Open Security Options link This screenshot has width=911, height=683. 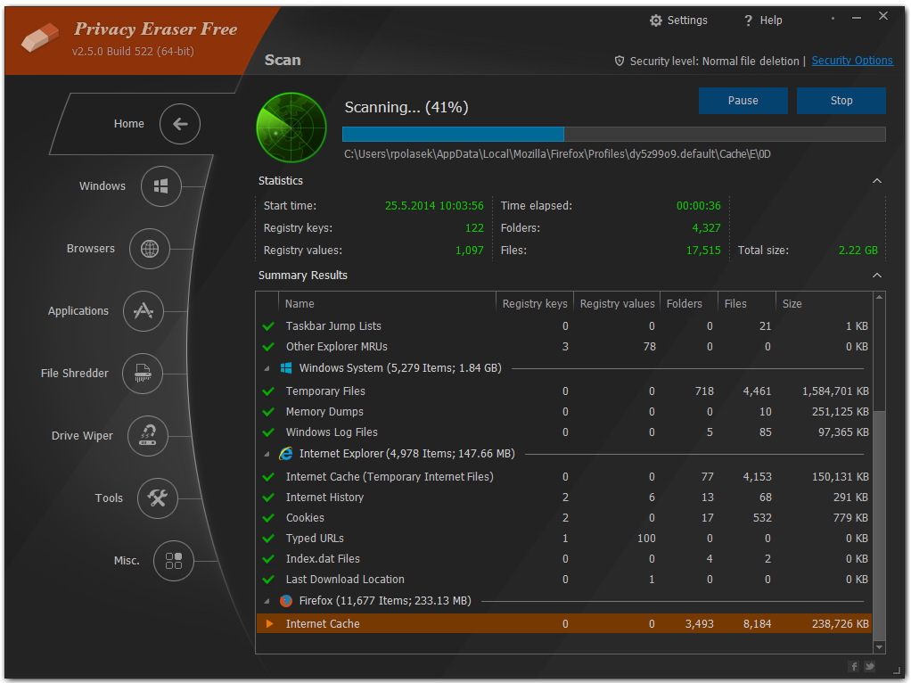click(852, 61)
